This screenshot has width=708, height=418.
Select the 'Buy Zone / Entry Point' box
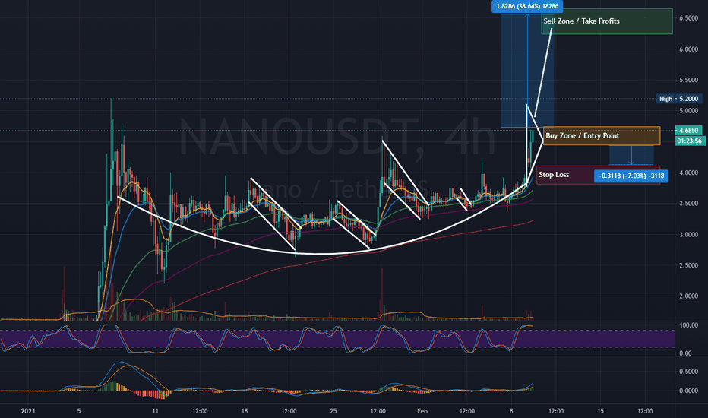(602, 135)
